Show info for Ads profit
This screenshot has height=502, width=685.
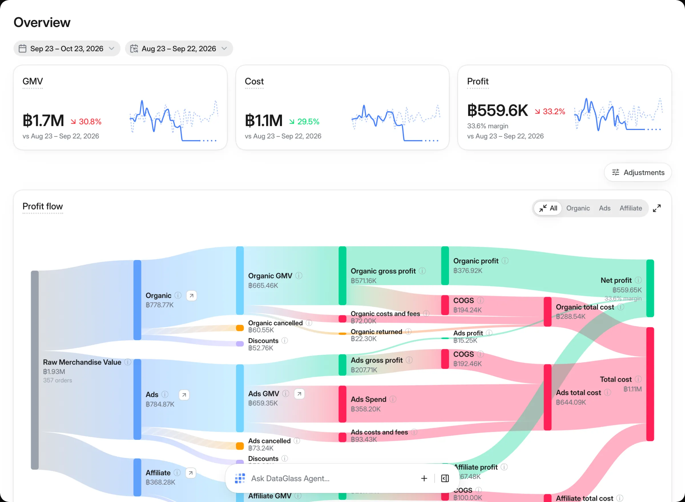tap(489, 333)
